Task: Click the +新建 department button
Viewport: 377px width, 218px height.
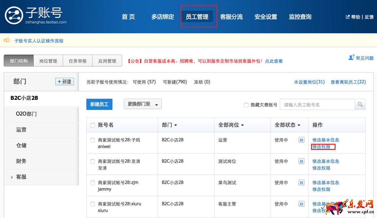Action: tap(65, 81)
